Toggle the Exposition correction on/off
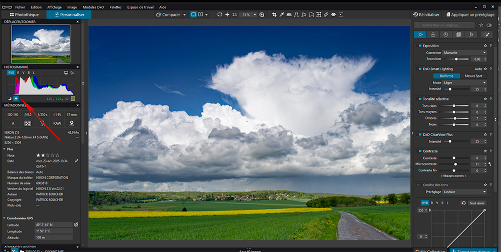This screenshot has height=252, width=501. (x=420, y=45)
